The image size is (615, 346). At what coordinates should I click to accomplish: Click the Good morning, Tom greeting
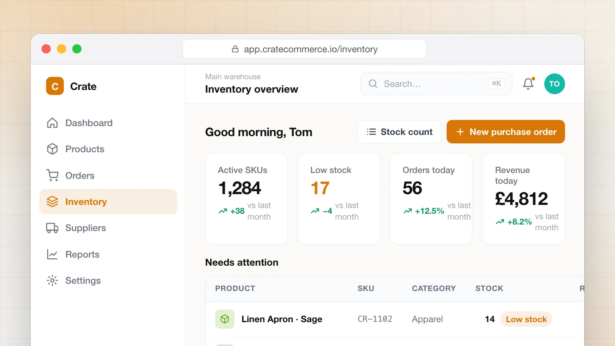click(x=259, y=132)
